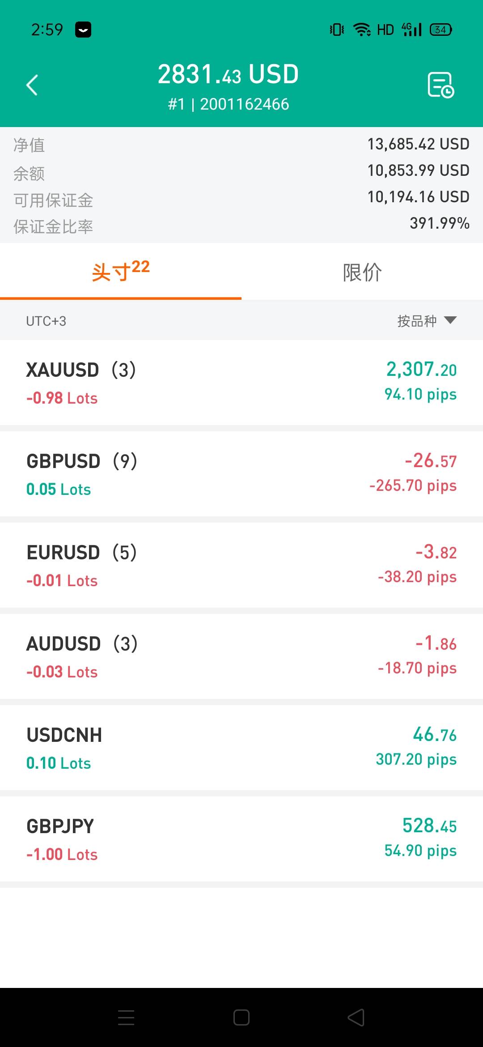Tap the account title 2831.43 USD
This screenshot has width=483, height=1047.
pyautogui.click(x=228, y=75)
